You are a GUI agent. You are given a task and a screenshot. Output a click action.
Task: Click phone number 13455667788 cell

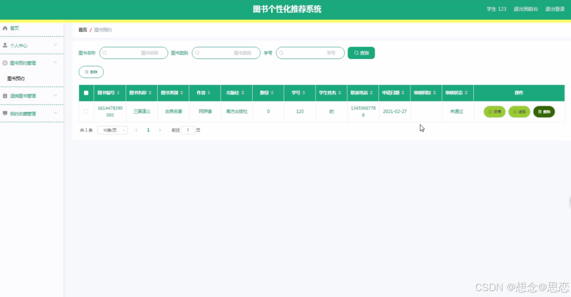[x=363, y=112]
